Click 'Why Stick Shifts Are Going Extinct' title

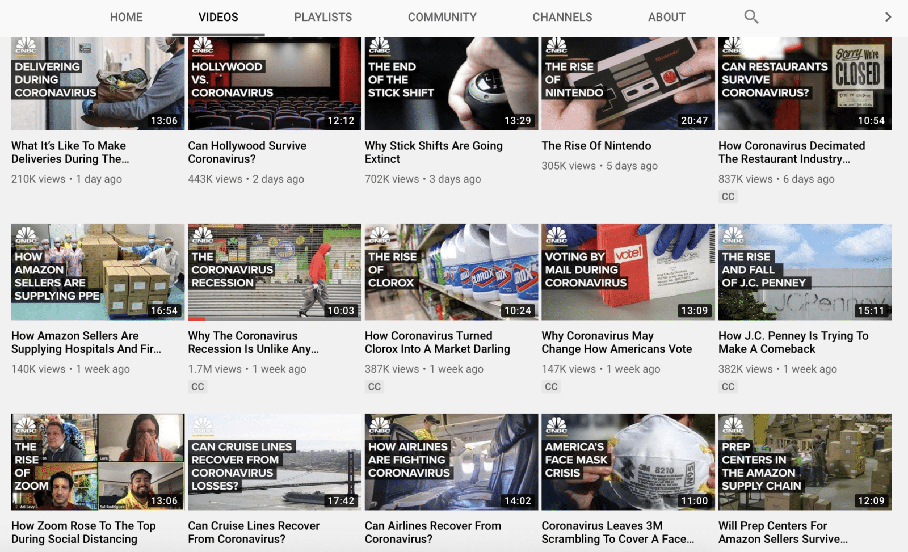pos(433,152)
